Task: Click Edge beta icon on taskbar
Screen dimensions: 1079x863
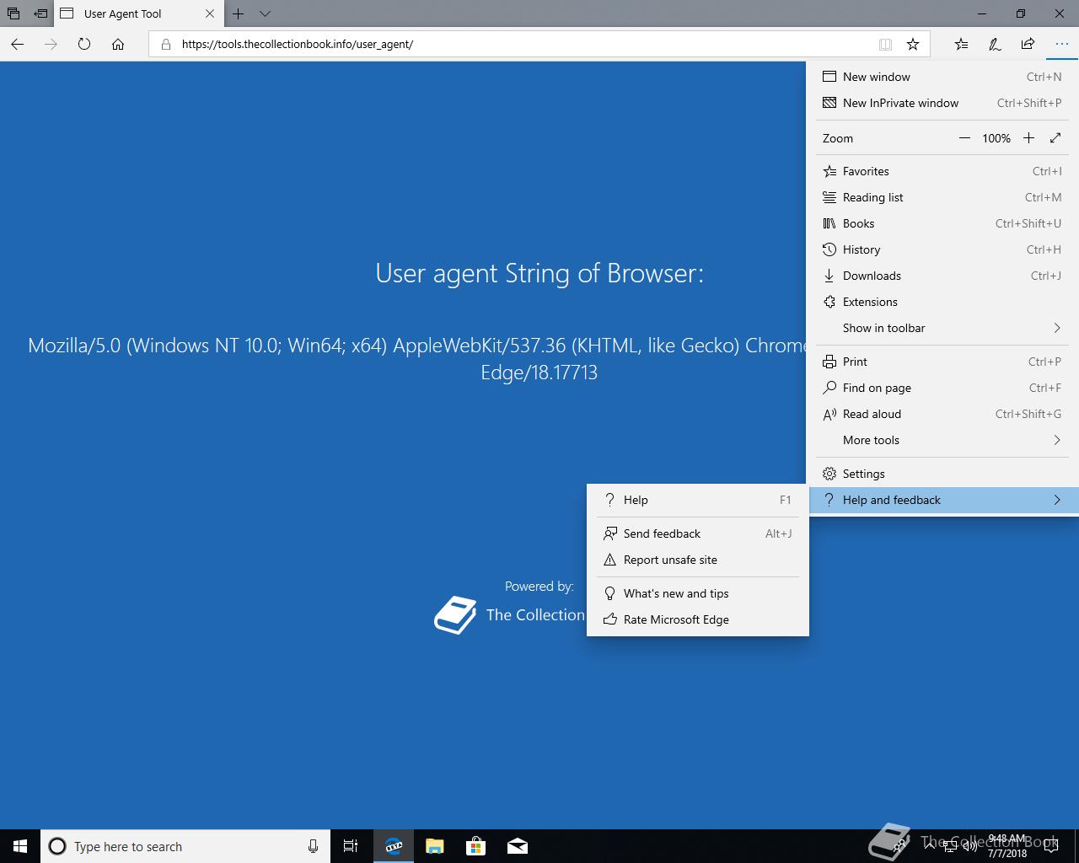Action: (x=394, y=846)
